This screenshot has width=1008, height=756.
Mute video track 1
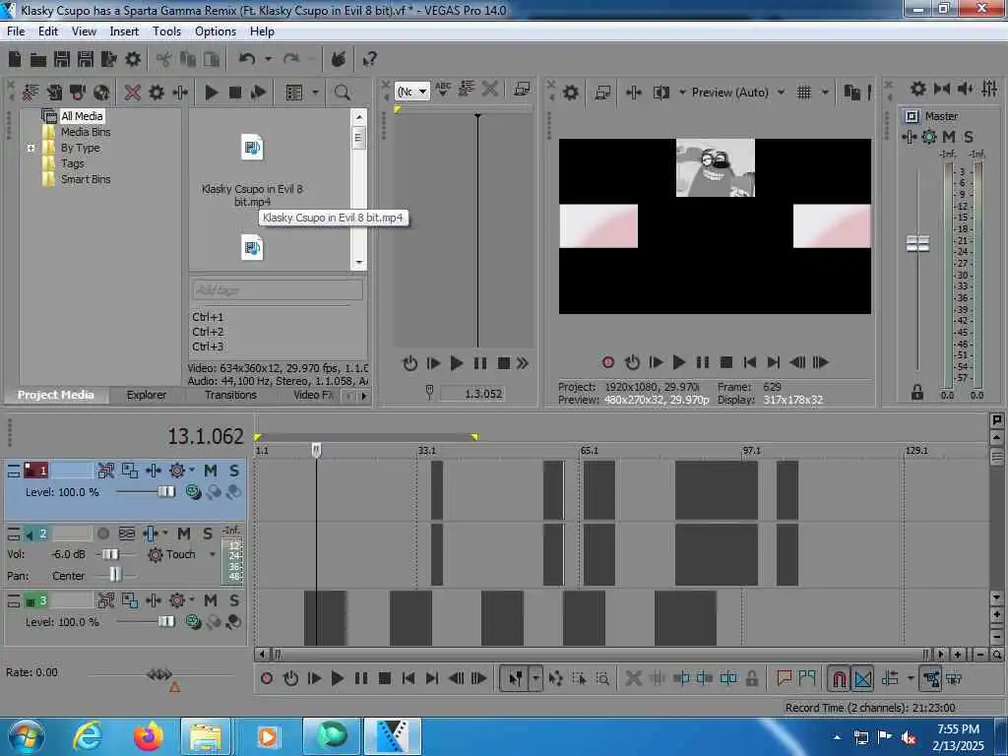(211, 471)
